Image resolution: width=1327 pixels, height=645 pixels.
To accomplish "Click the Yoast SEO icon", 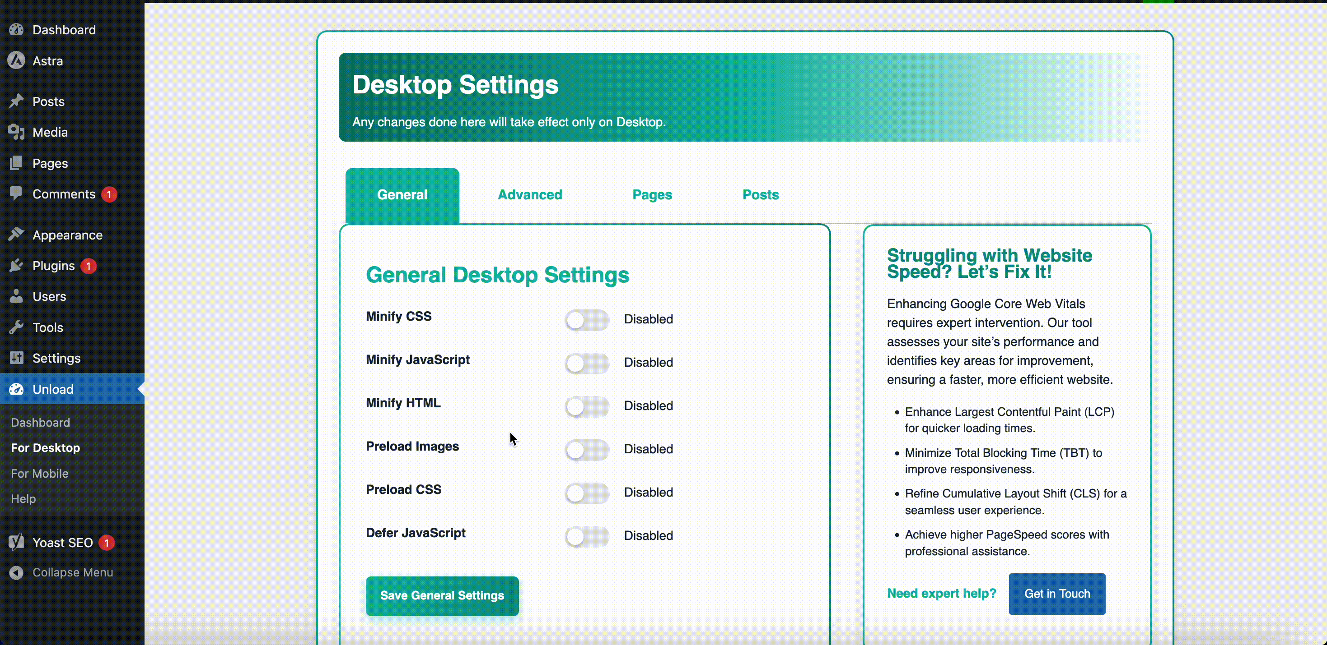I will click(16, 542).
